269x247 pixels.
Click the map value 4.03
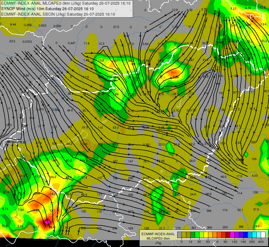[255, 176]
